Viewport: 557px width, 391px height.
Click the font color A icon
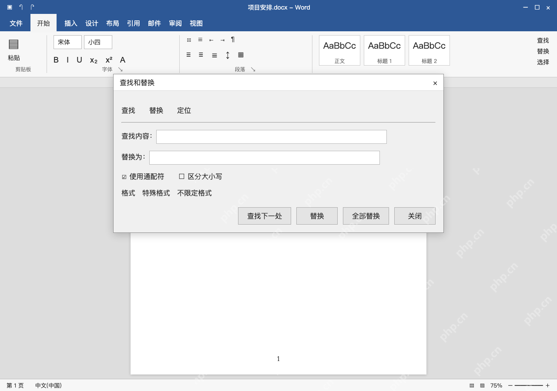(123, 60)
